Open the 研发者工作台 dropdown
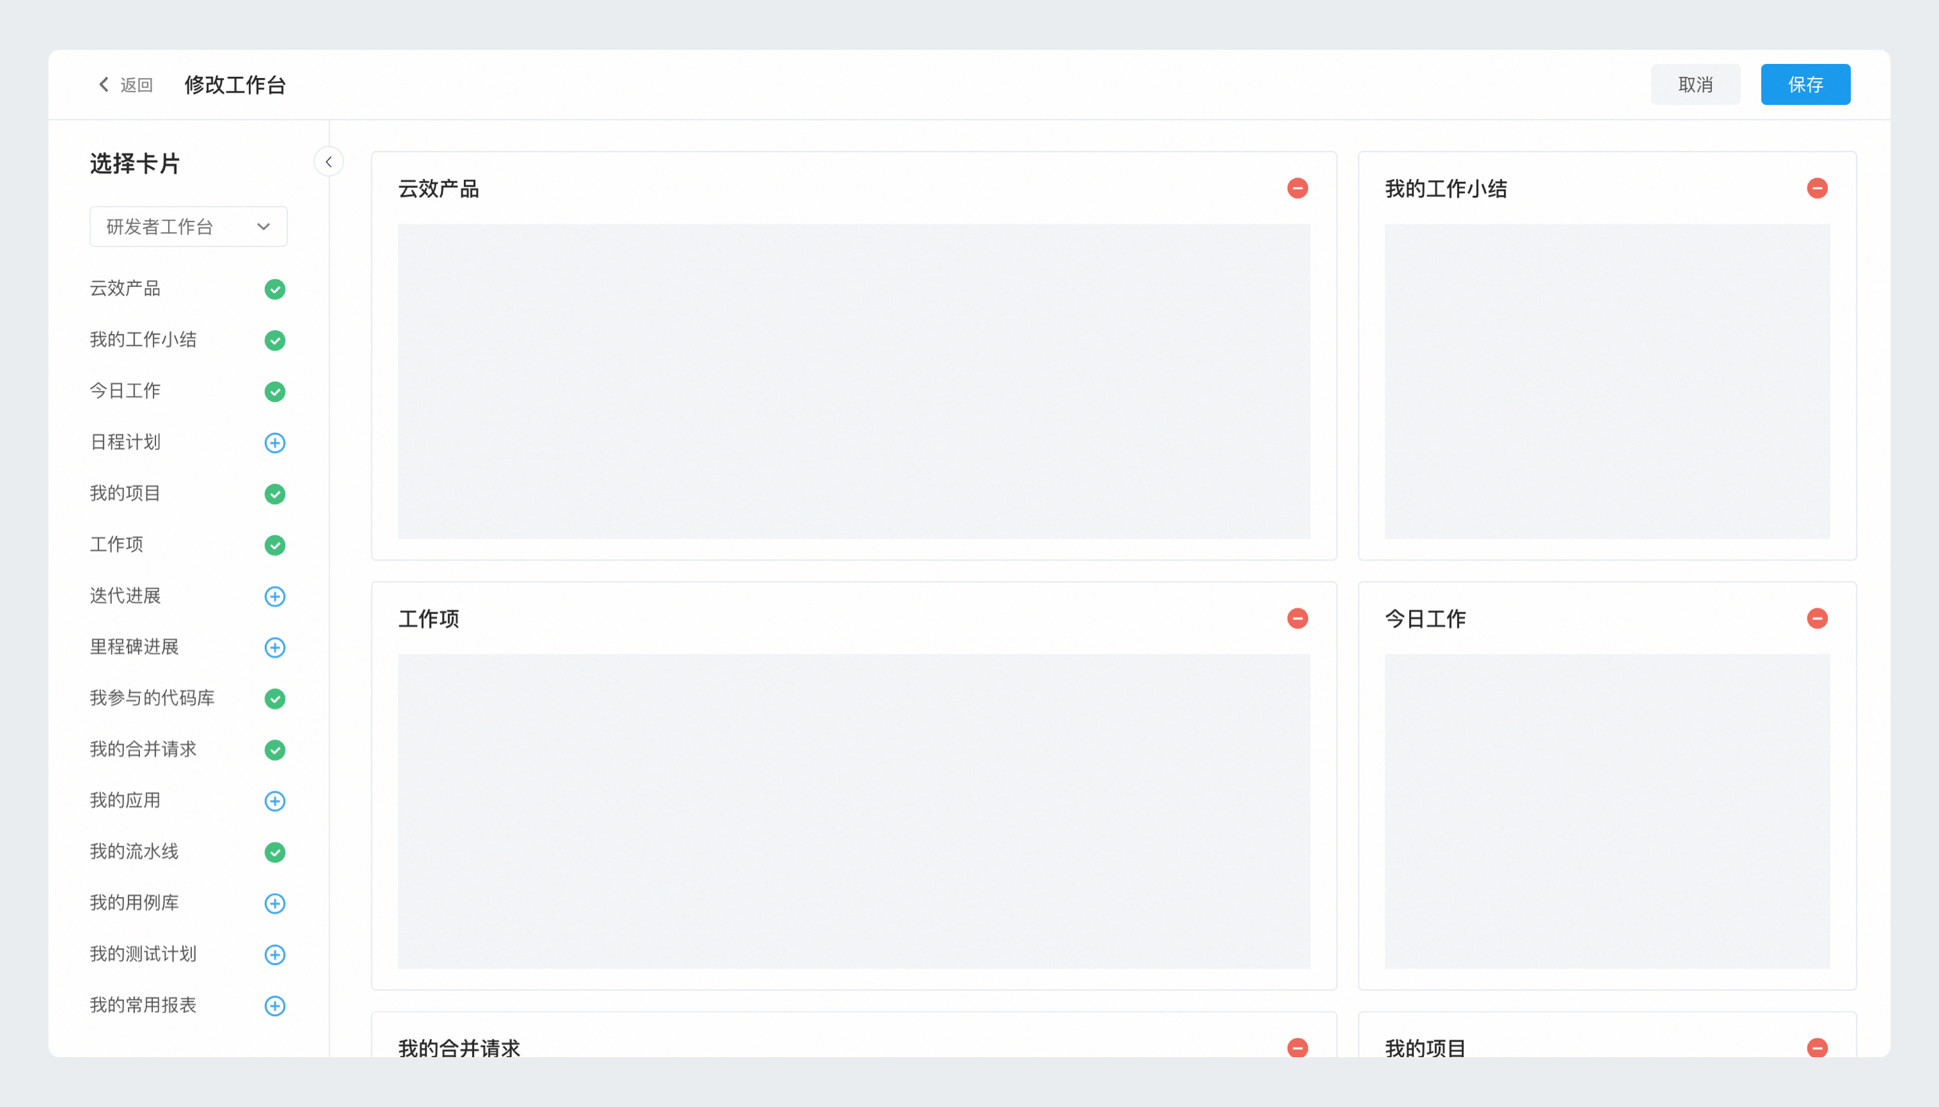This screenshot has width=1939, height=1107. pos(189,226)
